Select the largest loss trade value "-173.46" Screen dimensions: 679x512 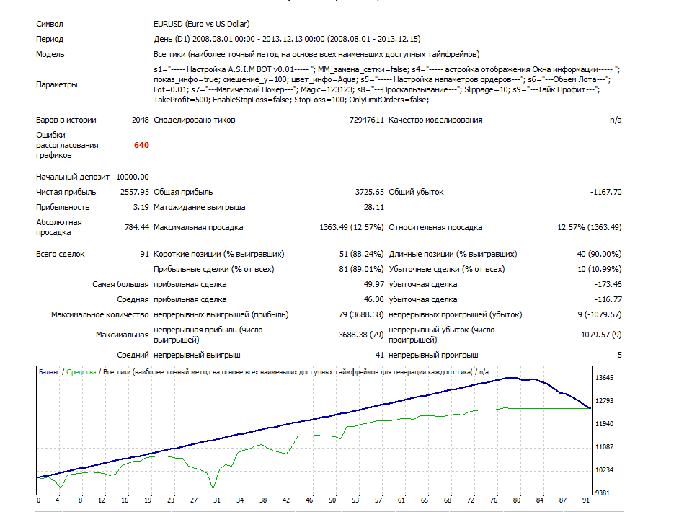[x=608, y=285]
